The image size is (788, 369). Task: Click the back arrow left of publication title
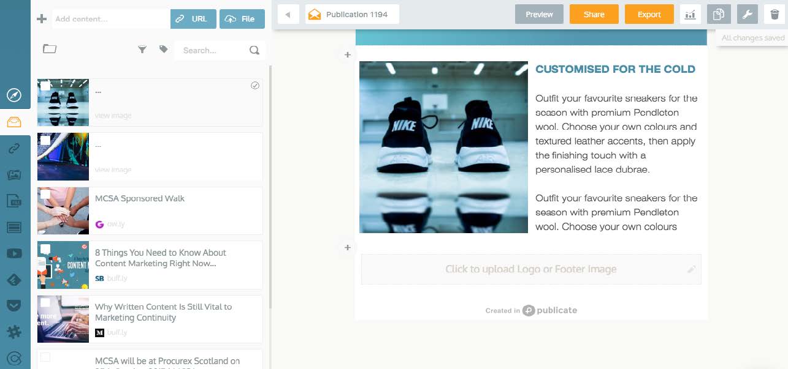(288, 15)
